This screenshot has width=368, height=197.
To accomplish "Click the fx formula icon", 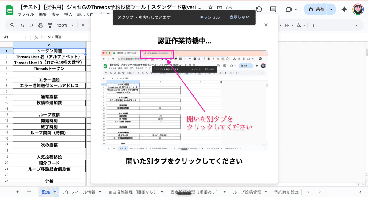I will click(x=36, y=37).
